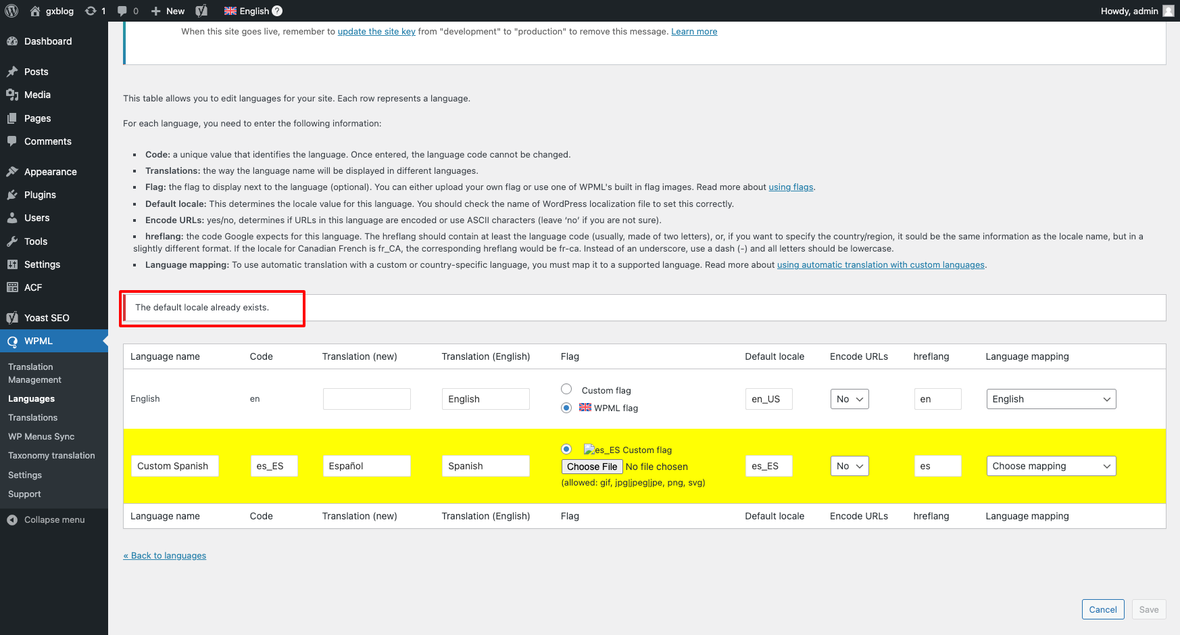
Task: Click the WPML sidebar icon
Action: pos(12,342)
